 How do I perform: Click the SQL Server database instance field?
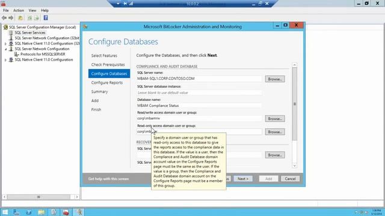199,93
